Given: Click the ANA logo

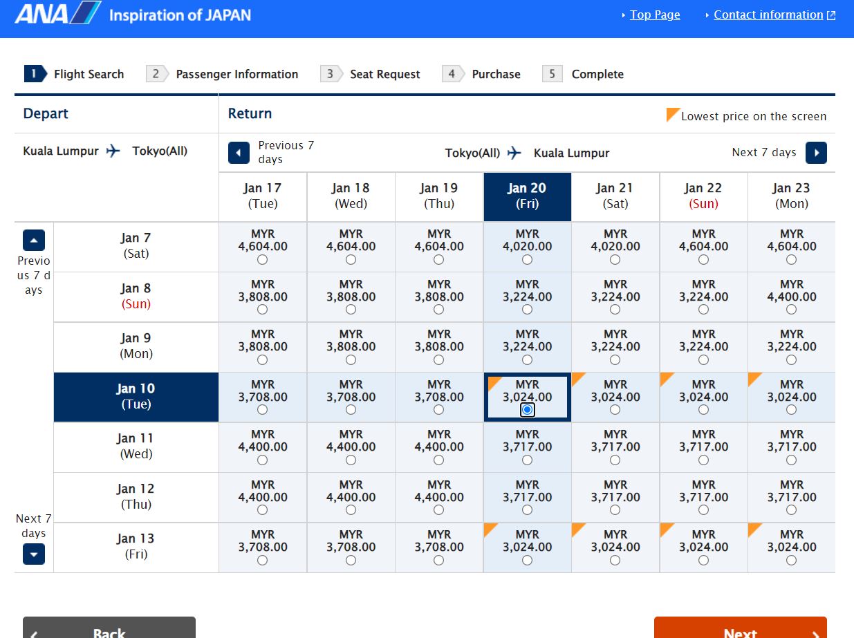Looking at the screenshot, I should coord(57,14).
